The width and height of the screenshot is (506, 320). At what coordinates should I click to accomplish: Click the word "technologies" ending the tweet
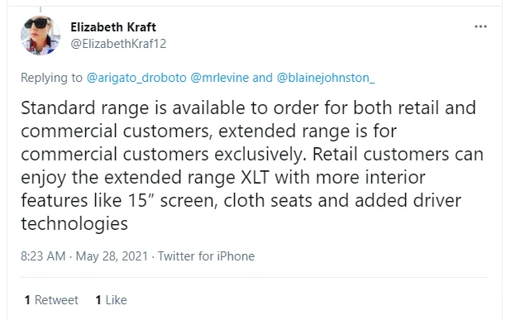point(74,223)
